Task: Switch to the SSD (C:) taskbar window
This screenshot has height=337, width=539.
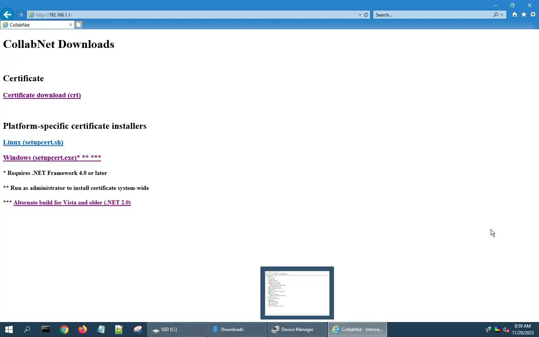Action: pyautogui.click(x=177, y=330)
